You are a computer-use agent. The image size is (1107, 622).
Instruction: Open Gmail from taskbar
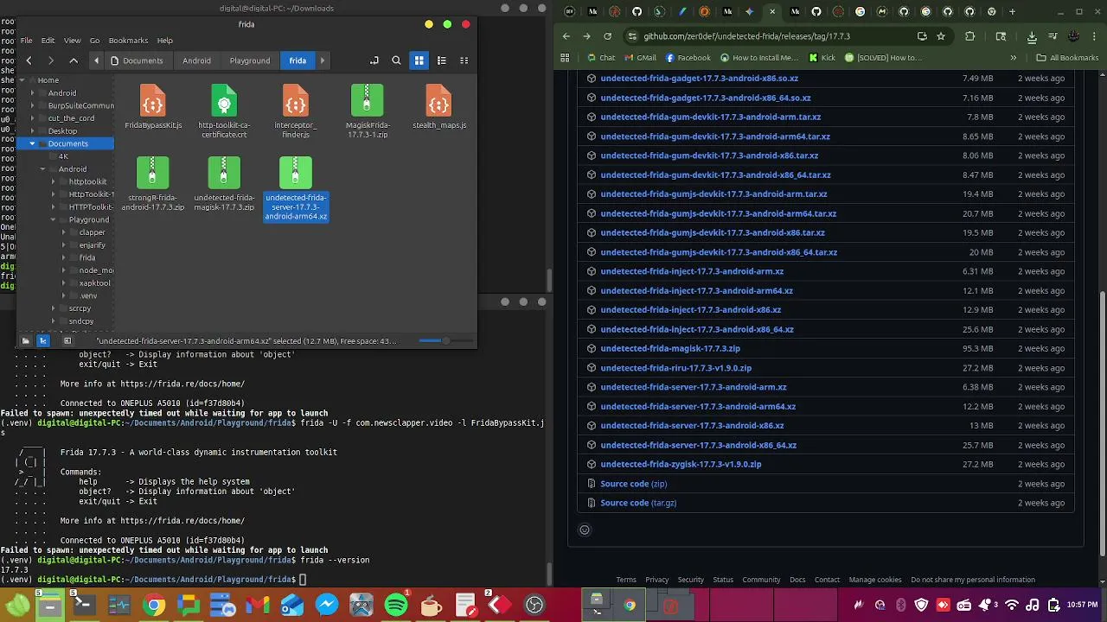pos(257,605)
